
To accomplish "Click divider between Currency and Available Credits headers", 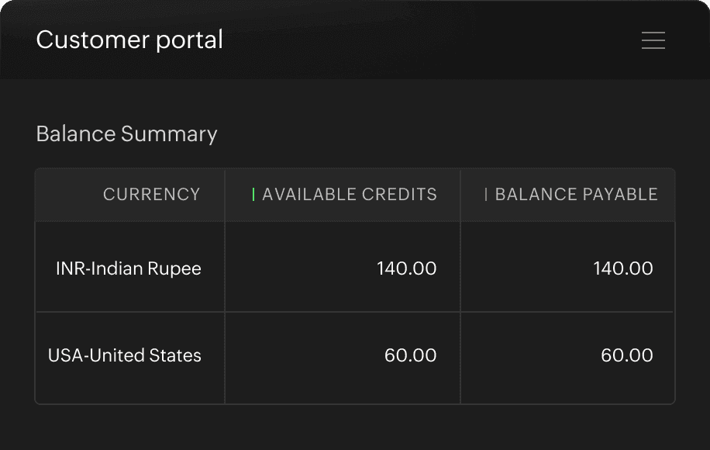I will (225, 195).
